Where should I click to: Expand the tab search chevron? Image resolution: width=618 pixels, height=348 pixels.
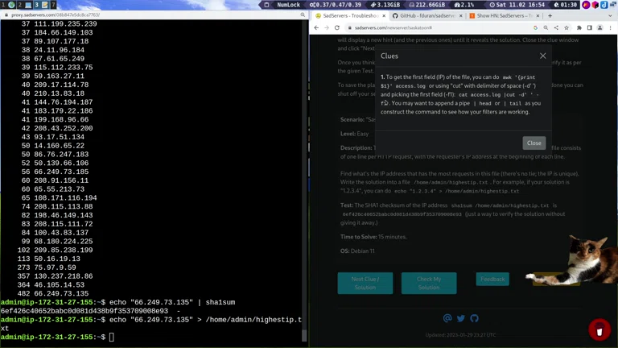click(x=610, y=16)
